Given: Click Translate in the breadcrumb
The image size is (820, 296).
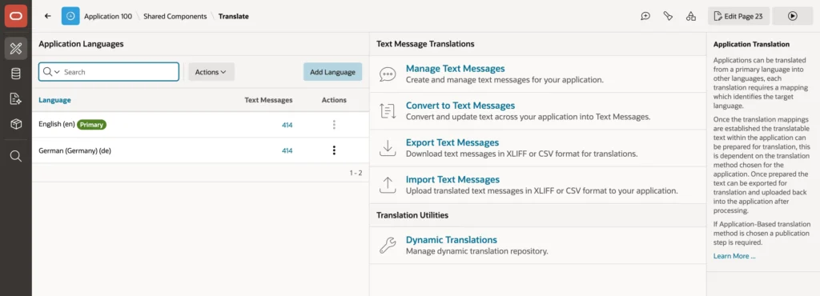Looking at the screenshot, I should click(233, 16).
